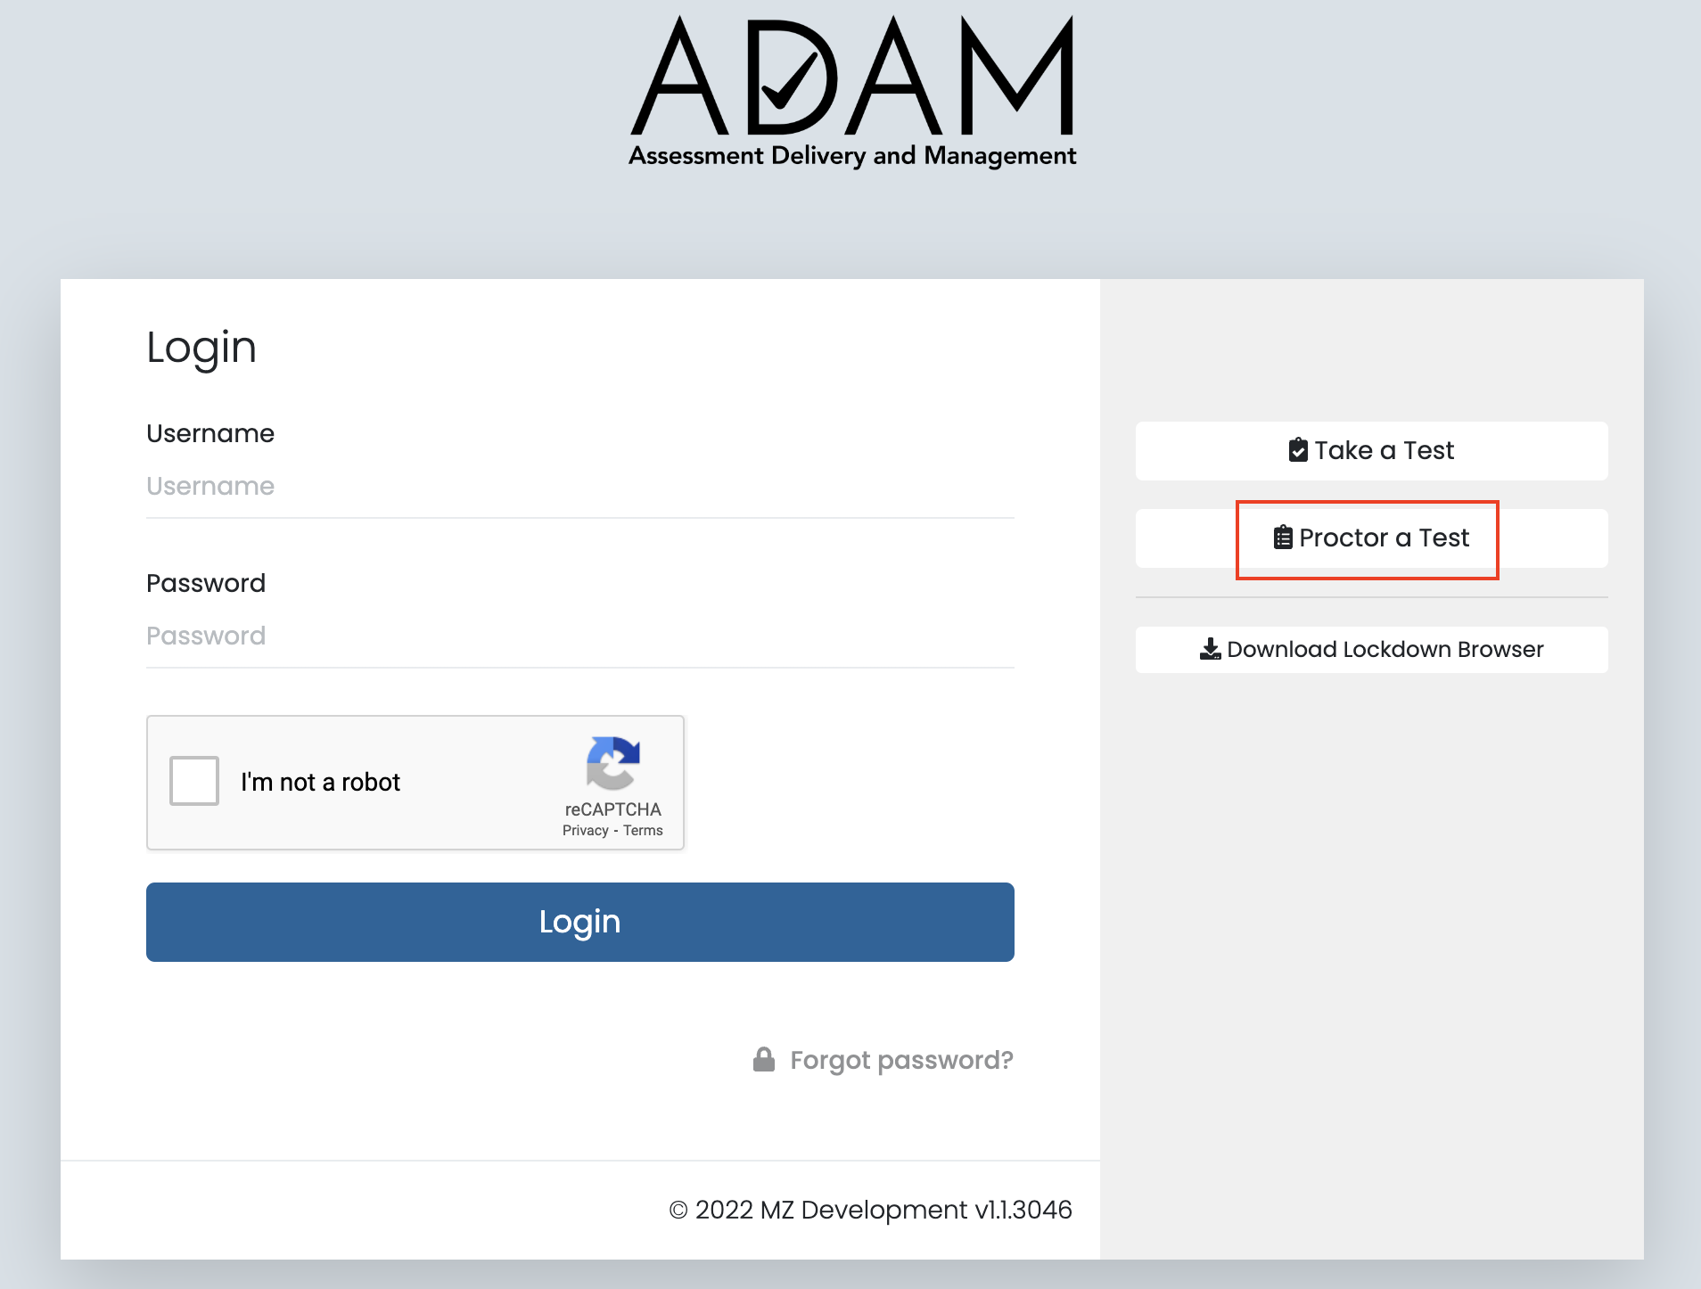Image resolution: width=1701 pixels, height=1289 pixels.
Task: Click Download Lockdown Browser button
Action: tap(1371, 650)
